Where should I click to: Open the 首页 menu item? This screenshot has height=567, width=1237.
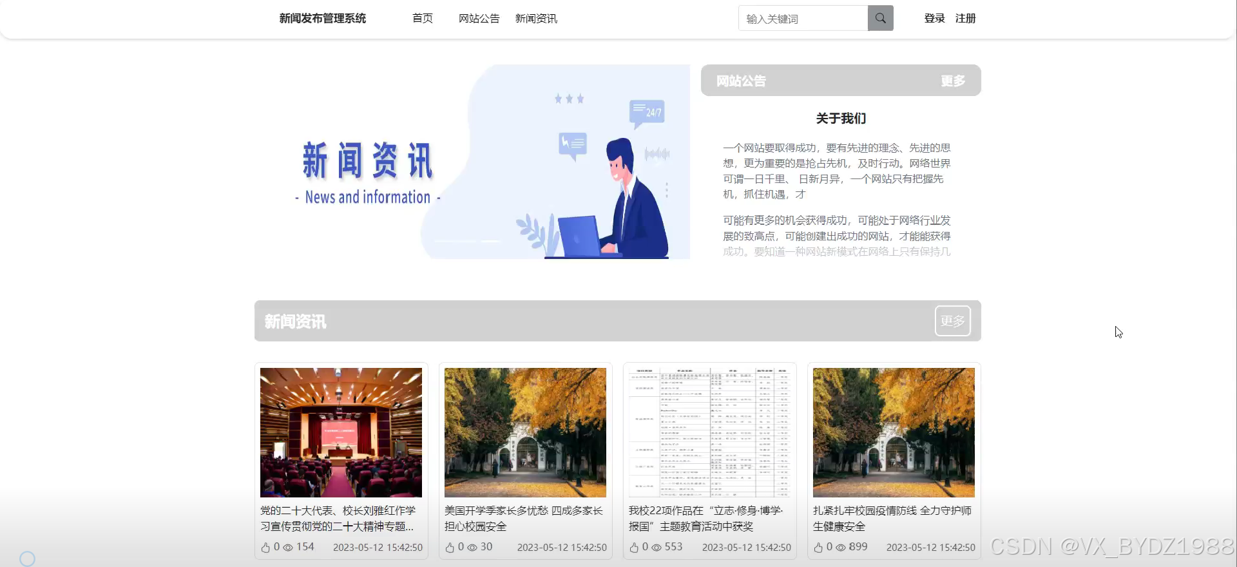[423, 18]
